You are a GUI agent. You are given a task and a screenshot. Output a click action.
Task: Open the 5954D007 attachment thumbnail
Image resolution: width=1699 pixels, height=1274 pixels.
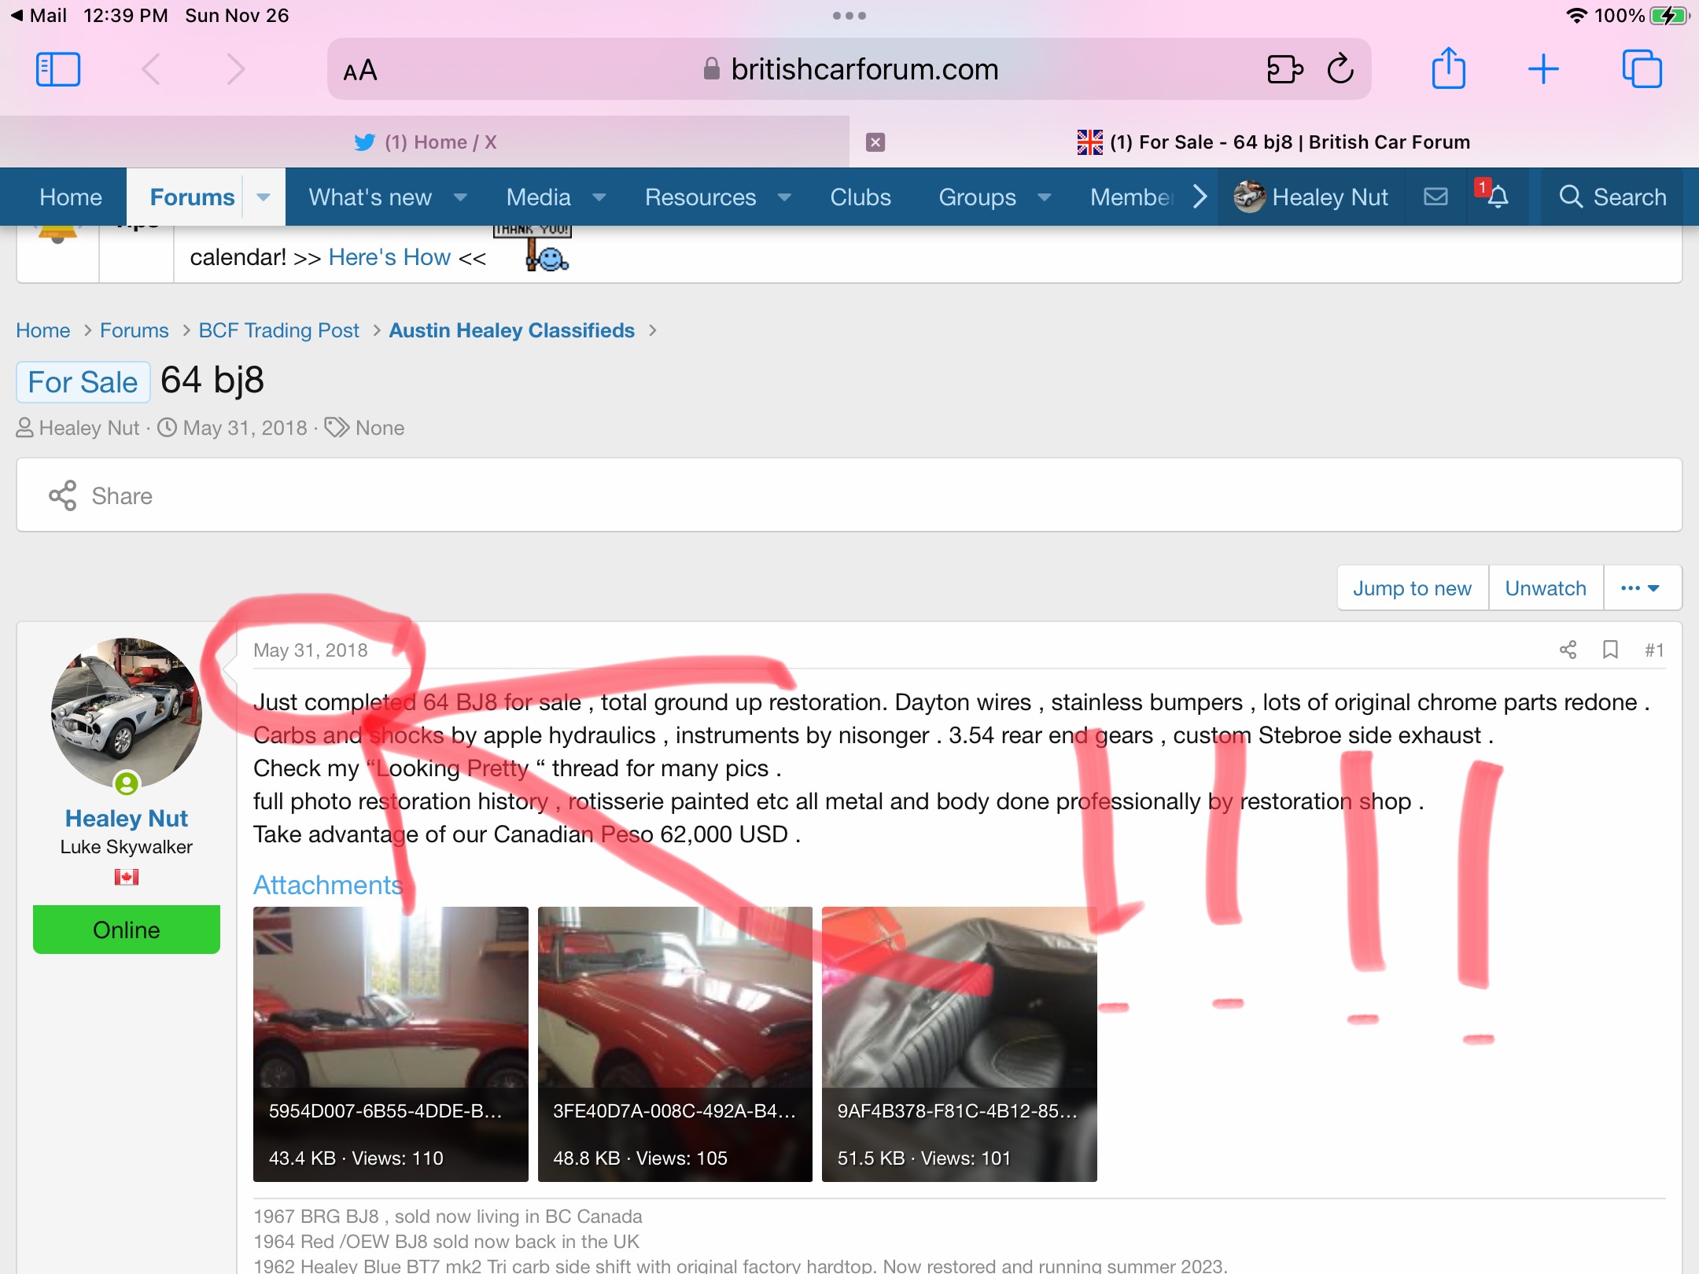coord(390,1044)
